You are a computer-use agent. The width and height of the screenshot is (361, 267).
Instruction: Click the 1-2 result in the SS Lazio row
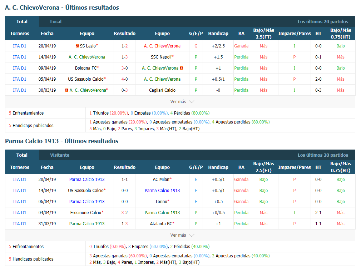click(x=124, y=46)
